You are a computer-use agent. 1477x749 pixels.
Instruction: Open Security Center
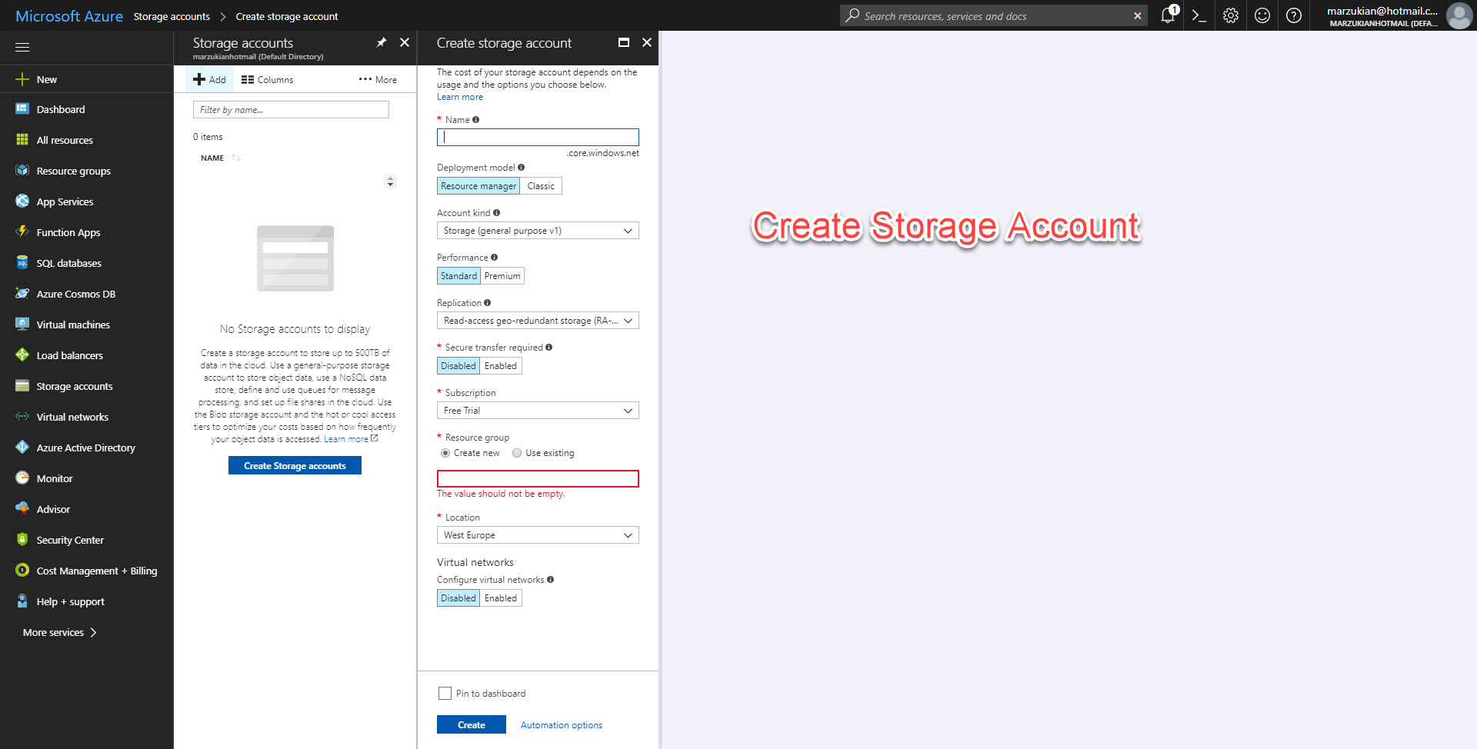coord(70,539)
